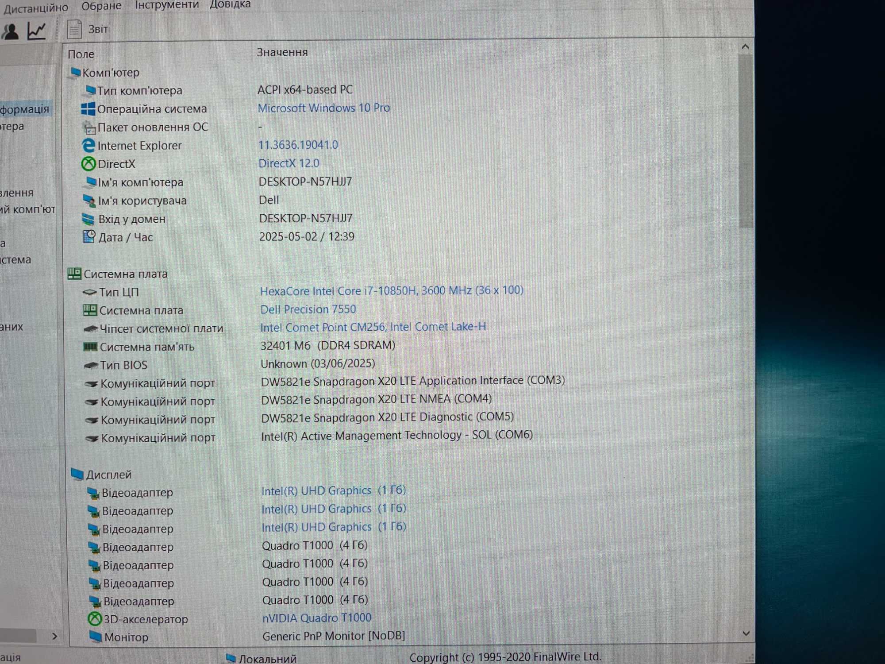
Task: Click the Дата / Час clock icon
Action: (x=89, y=237)
